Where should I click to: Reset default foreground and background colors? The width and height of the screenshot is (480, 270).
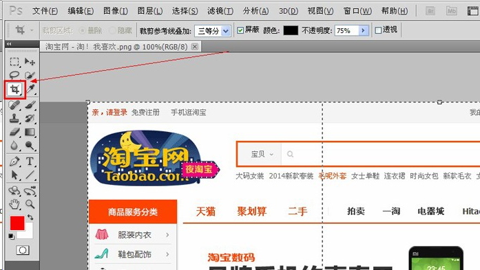tap(11, 236)
